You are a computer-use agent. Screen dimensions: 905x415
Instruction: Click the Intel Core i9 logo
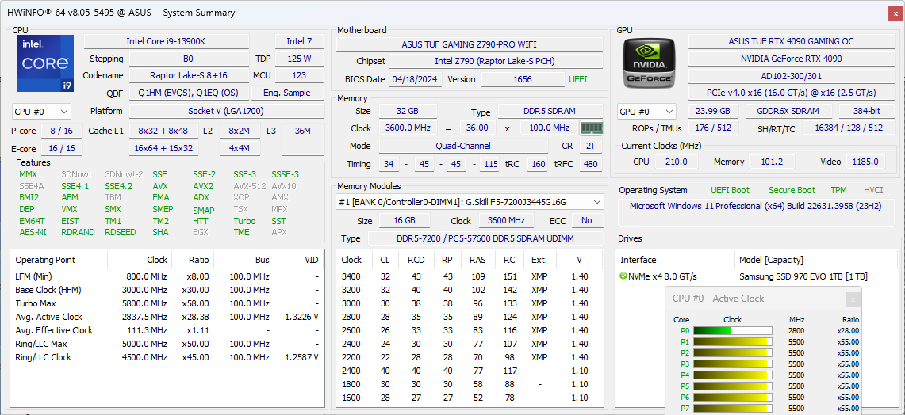click(x=45, y=63)
